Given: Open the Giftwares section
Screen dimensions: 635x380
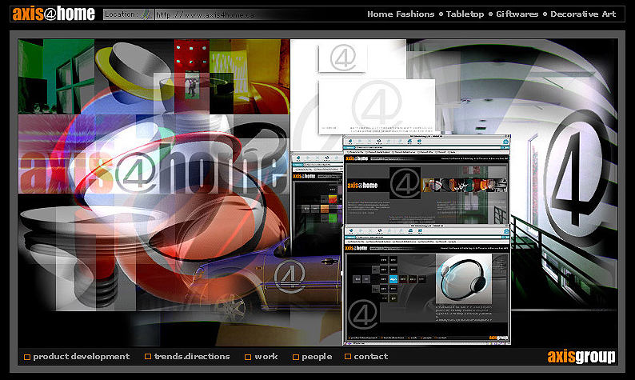Looking at the screenshot, I should (x=517, y=14).
